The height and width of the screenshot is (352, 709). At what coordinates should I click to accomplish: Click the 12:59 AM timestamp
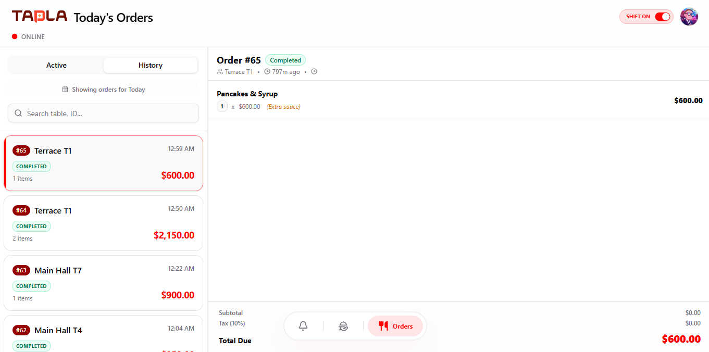pos(181,149)
